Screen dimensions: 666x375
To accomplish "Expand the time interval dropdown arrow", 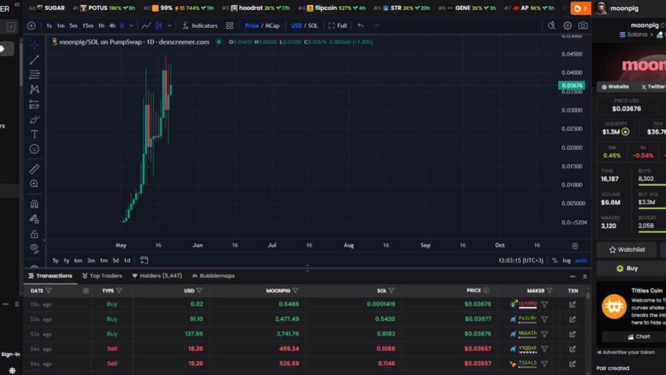I will tap(132, 26).
